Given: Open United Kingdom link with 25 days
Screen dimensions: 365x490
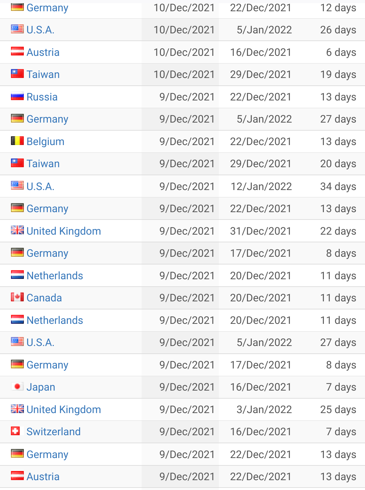Looking at the screenshot, I should pos(64,410).
